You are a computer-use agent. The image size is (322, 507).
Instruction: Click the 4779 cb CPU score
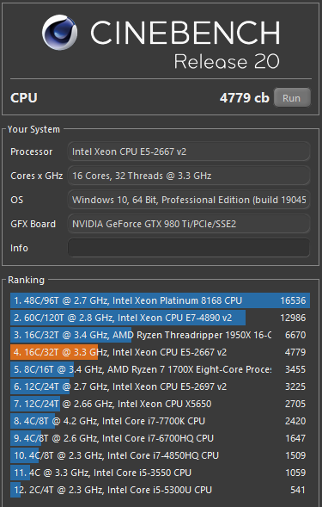click(244, 97)
